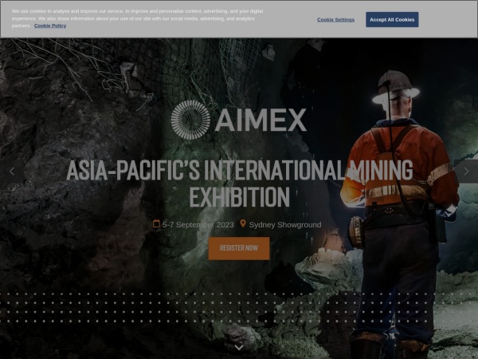Click the scroll-down chevron at the bottom
The height and width of the screenshot is (359, 478).
pyautogui.click(x=239, y=347)
